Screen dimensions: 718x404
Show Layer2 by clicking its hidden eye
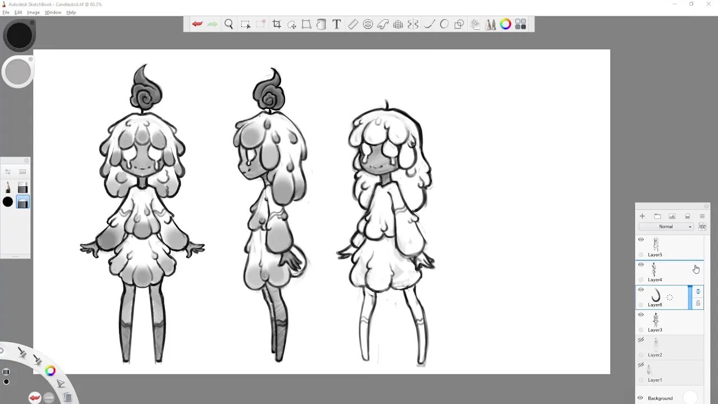click(x=641, y=340)
